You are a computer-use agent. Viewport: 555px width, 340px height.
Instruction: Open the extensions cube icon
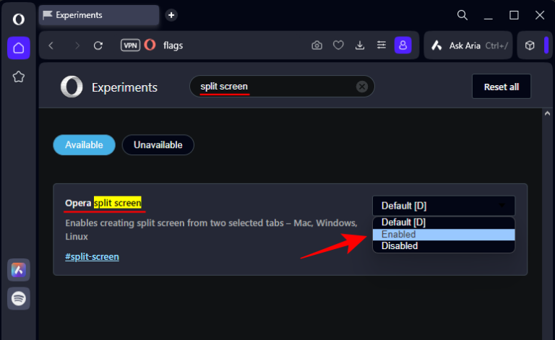point(530,45)
